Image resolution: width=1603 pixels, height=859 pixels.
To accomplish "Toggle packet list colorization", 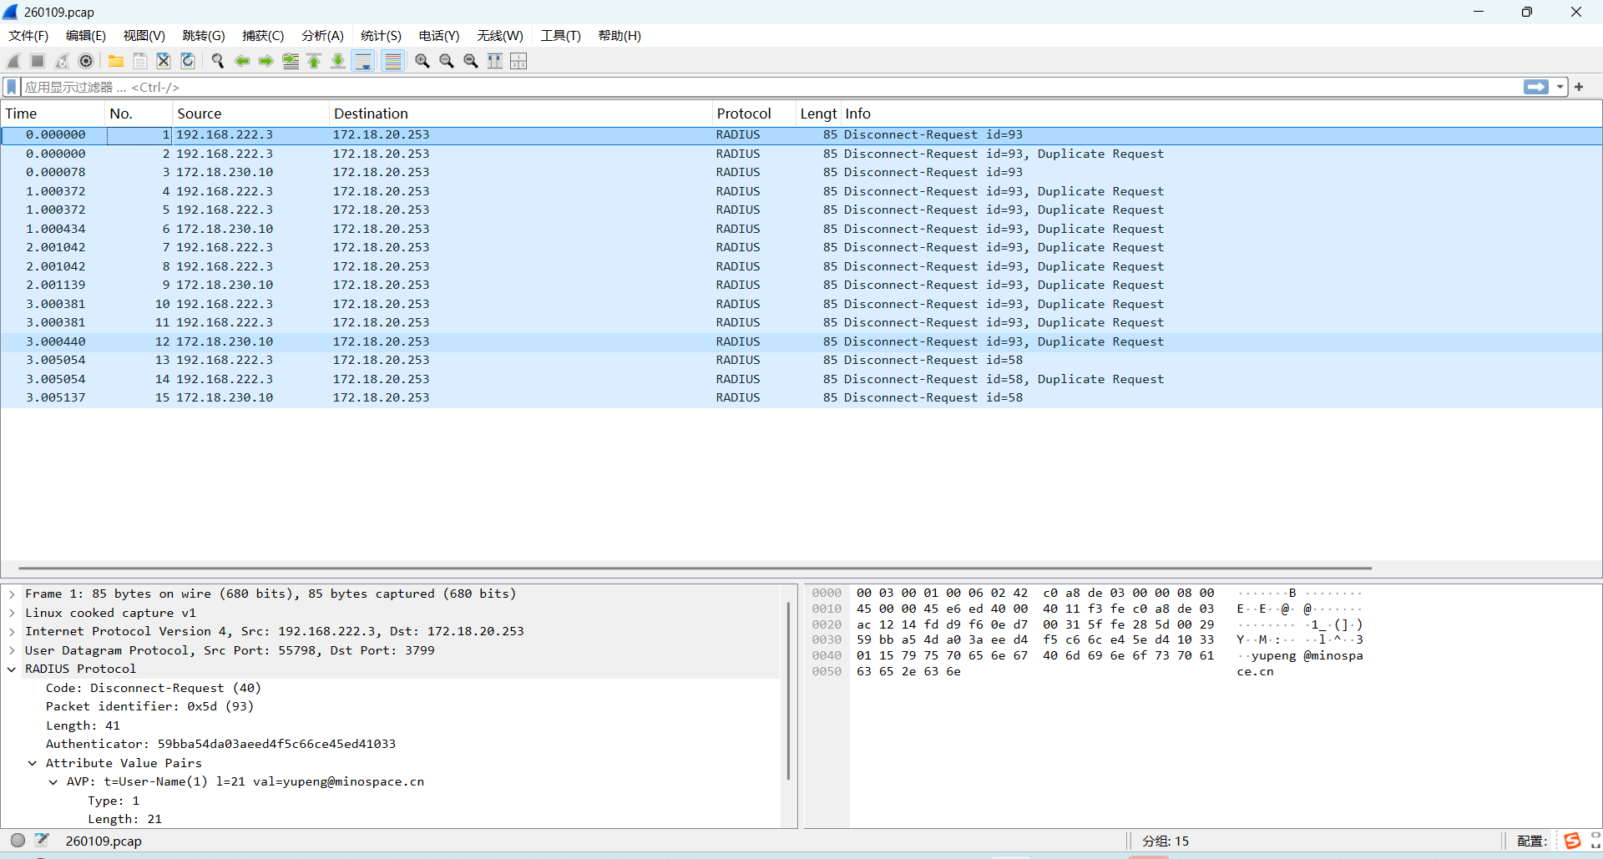I will click(392, 61).
